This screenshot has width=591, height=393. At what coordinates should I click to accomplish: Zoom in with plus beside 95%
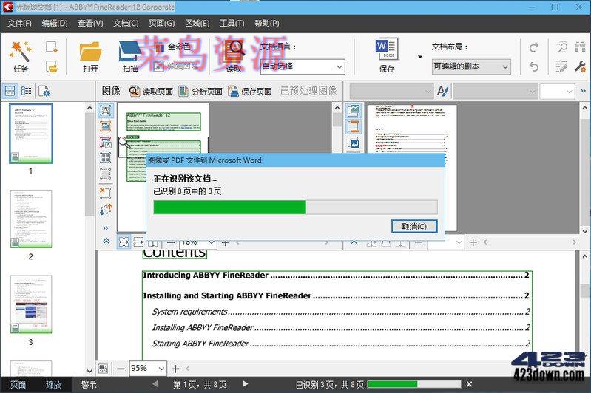[x=175, y=369]
